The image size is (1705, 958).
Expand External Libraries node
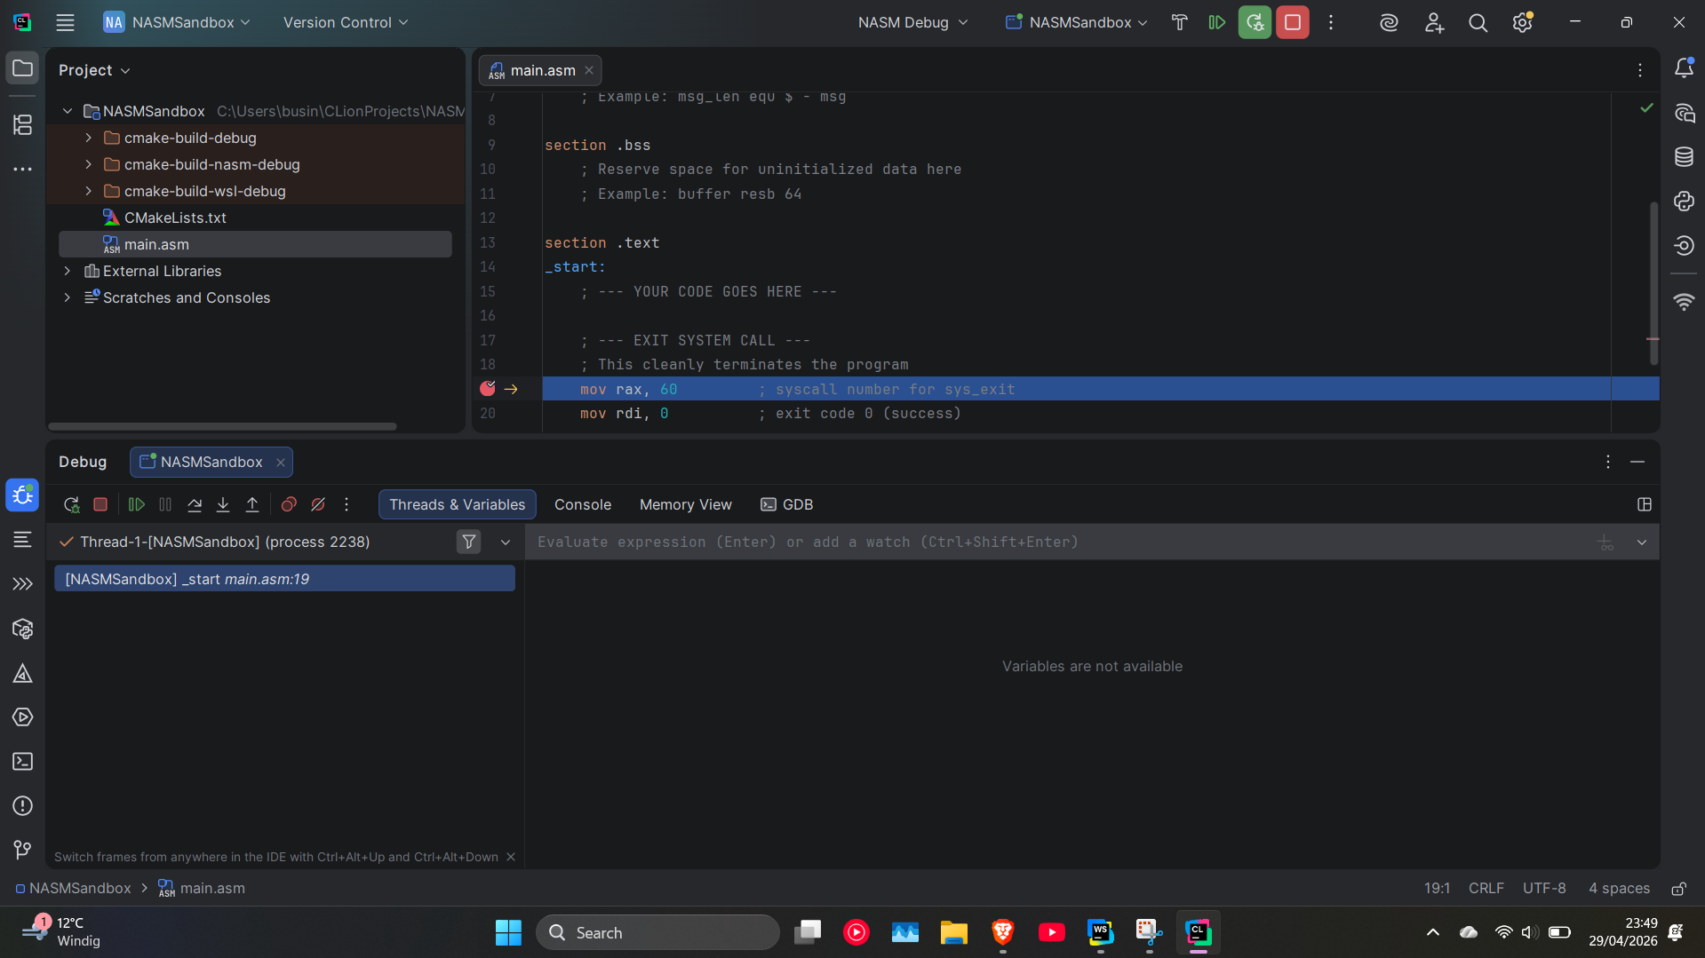(x=68, y=271)
